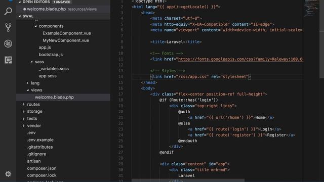The image size is (324, 182).
Task: Open the Manage gear icon
Action: point(8,174)
